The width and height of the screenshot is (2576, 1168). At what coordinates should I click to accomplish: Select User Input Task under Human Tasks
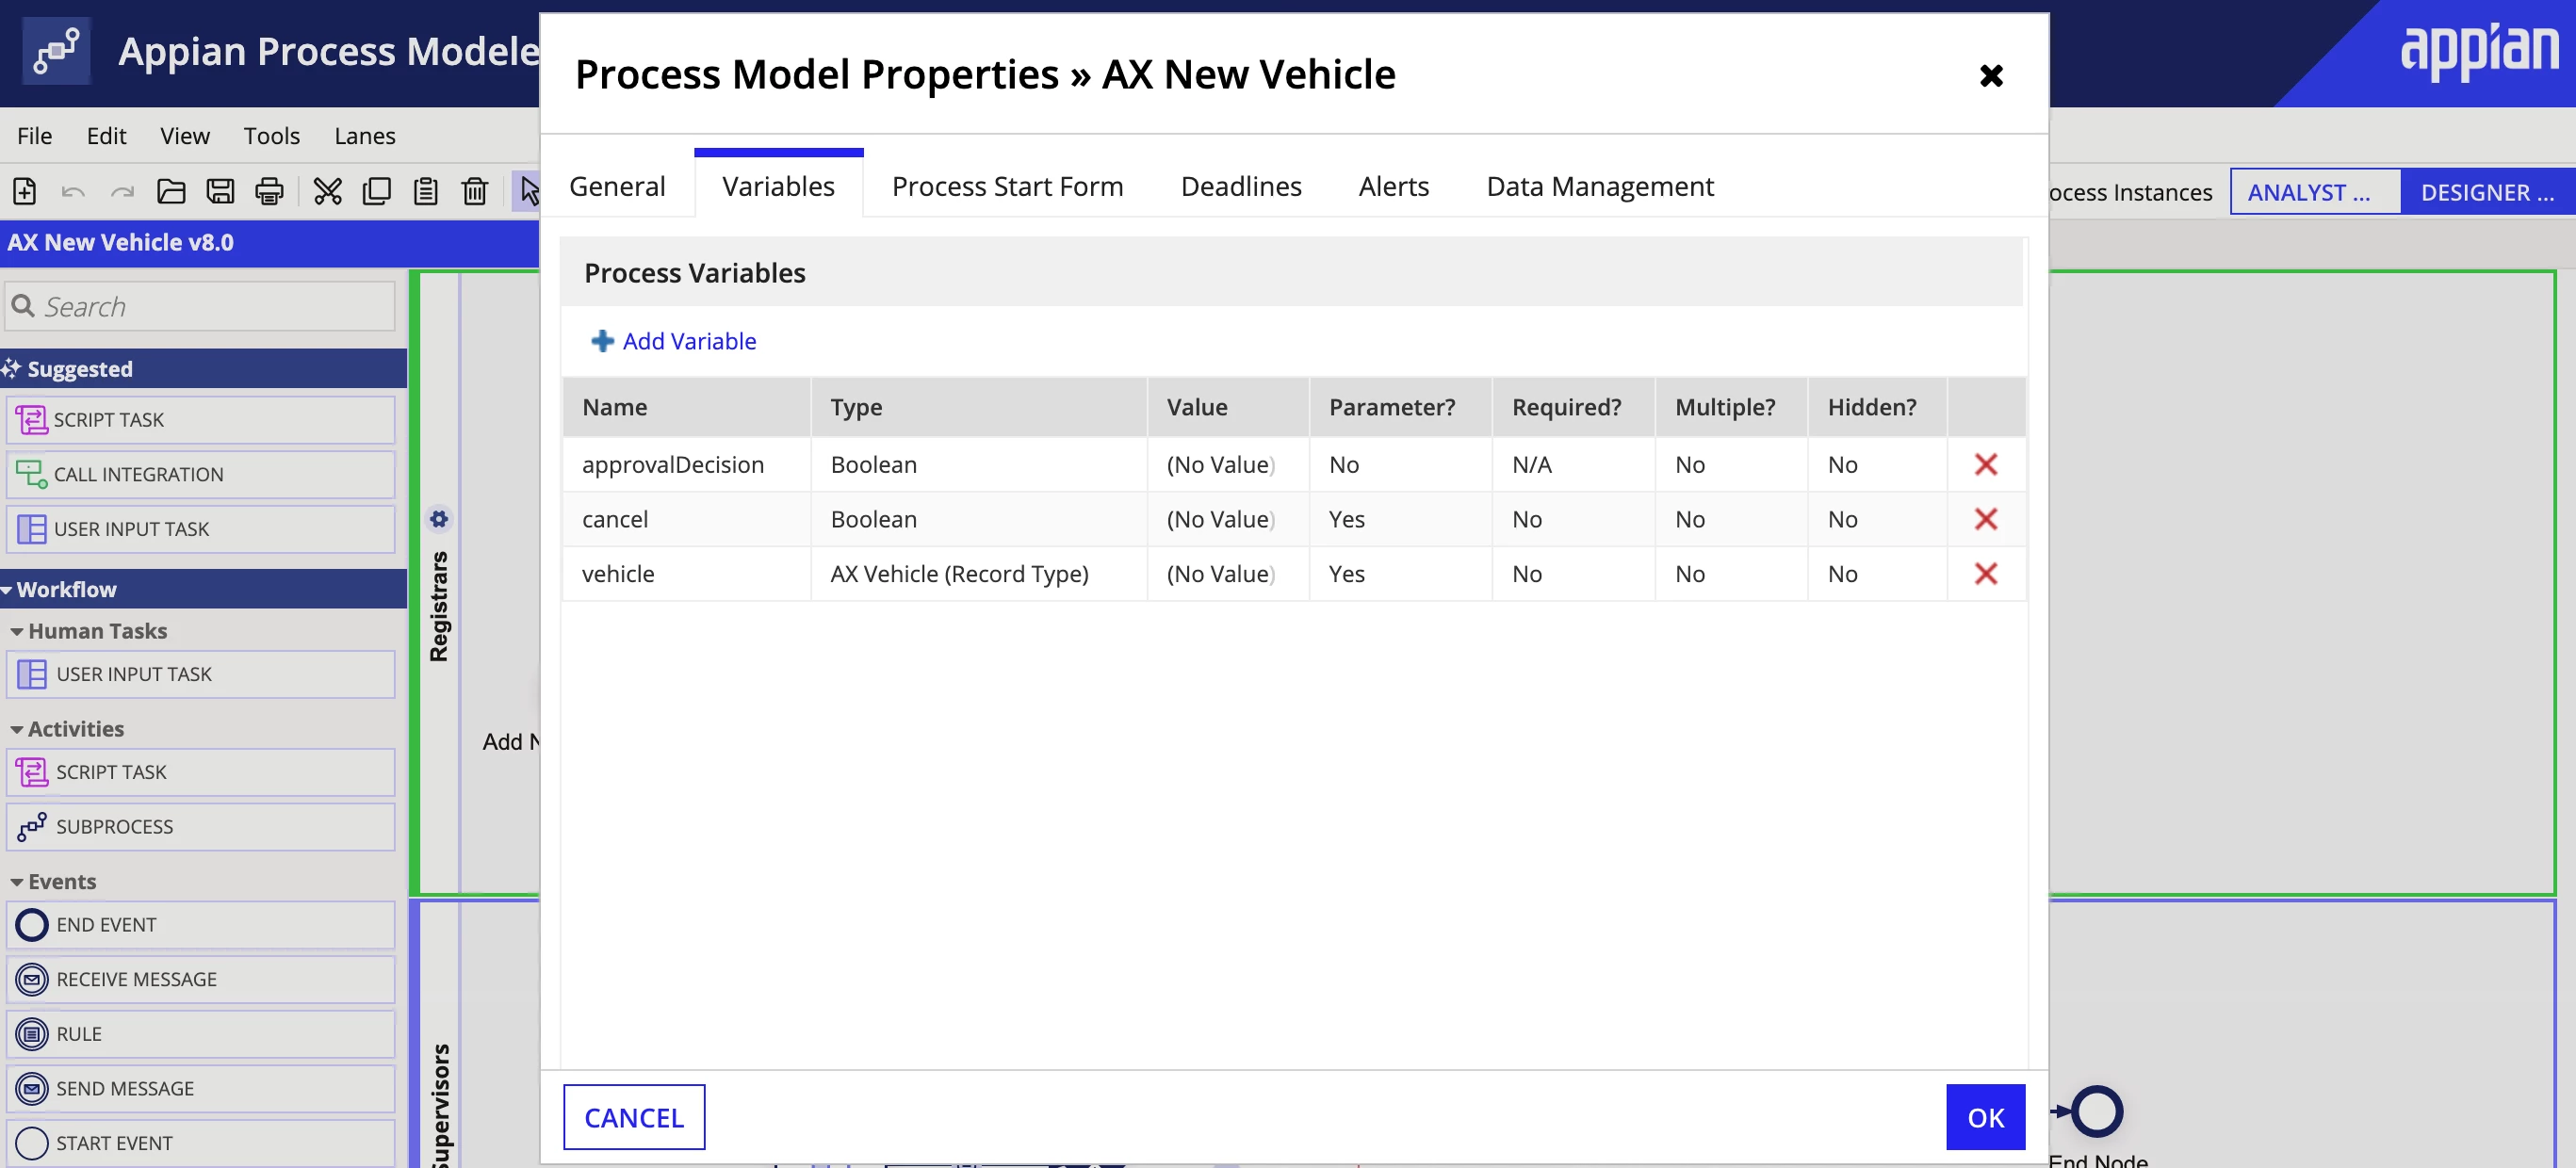(201, 674)
